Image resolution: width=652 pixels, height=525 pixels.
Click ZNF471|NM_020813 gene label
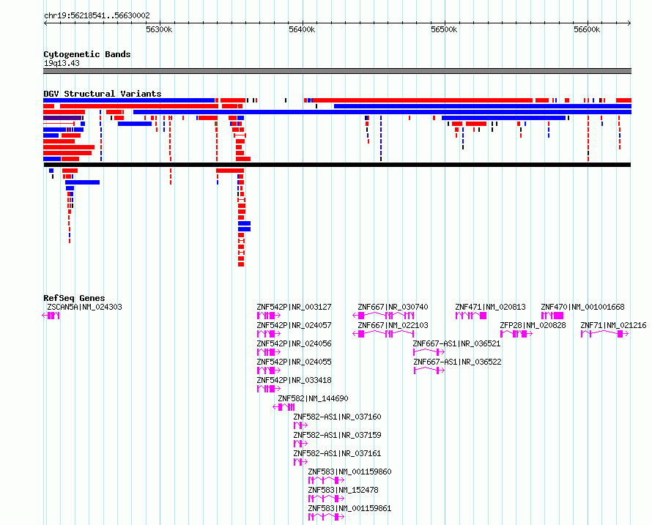coord(490,308)
